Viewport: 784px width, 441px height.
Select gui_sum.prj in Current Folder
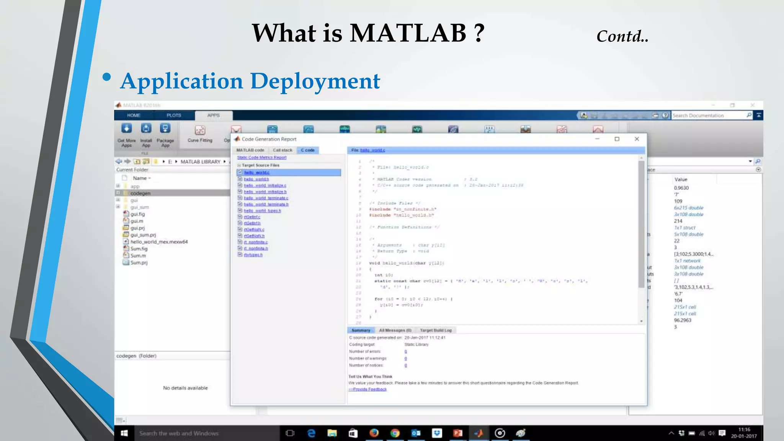(x=143, y=235)
